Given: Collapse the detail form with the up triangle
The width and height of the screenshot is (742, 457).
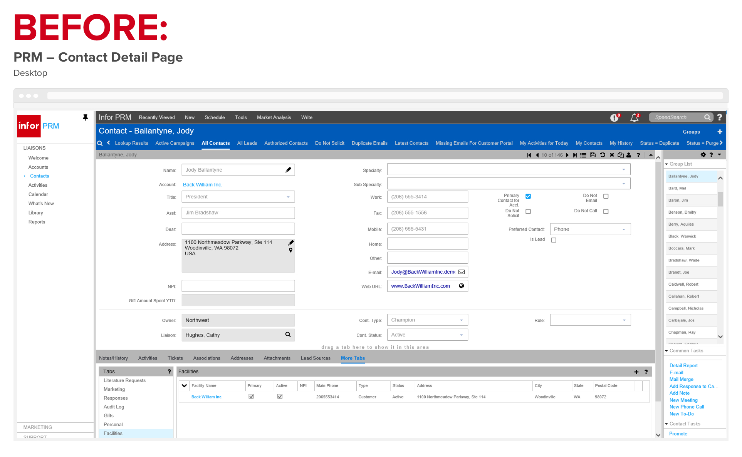Looking at the screenshot, I should pos(651,155).
